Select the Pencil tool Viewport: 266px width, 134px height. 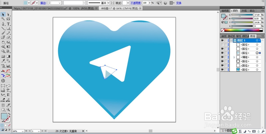[x=8, y=33]
